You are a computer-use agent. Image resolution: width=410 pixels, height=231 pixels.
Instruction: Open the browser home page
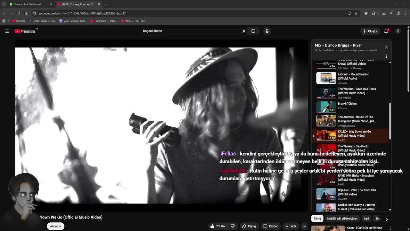26,13
